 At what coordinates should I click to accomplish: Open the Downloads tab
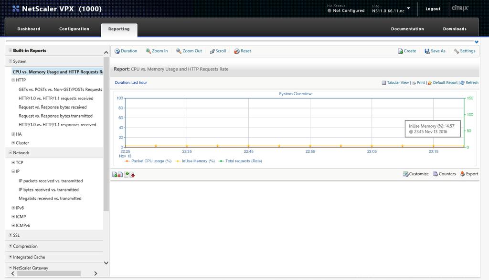click(x=455, y=29)
